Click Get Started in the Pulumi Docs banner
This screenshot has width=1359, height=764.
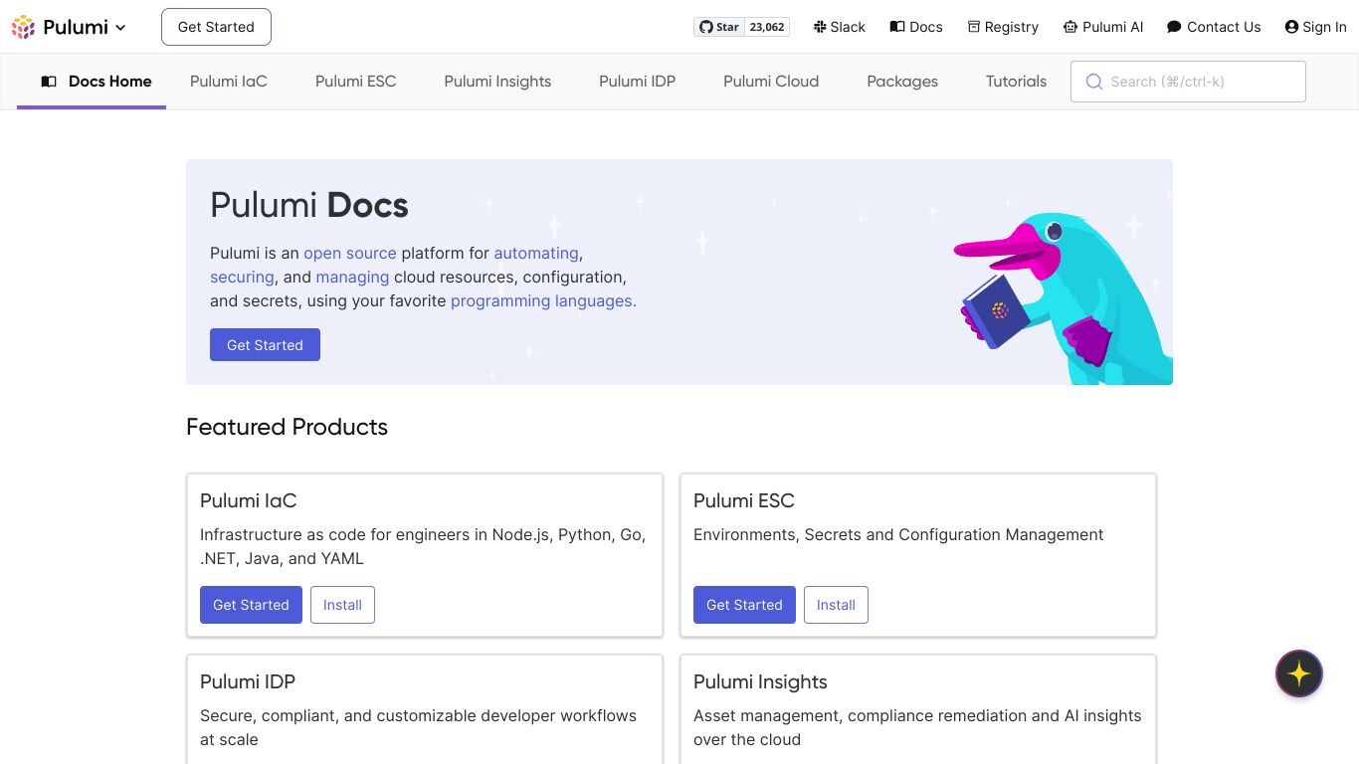(x=265, y=345)
